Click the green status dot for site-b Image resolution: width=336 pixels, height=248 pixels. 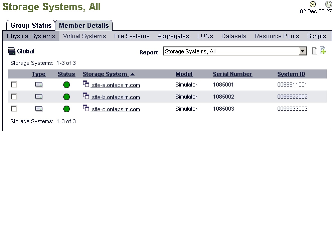(67, 97)
